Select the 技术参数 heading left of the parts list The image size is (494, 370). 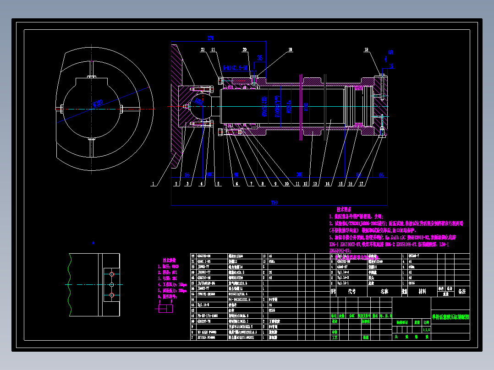pos(169,261)
